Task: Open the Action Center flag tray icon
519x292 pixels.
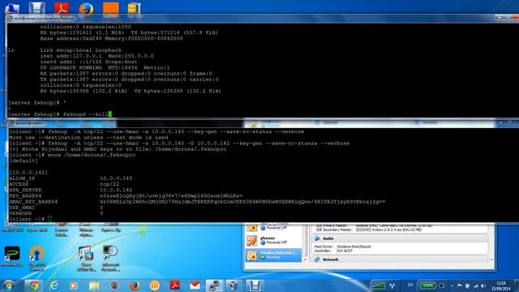Action: click(460, 286)
